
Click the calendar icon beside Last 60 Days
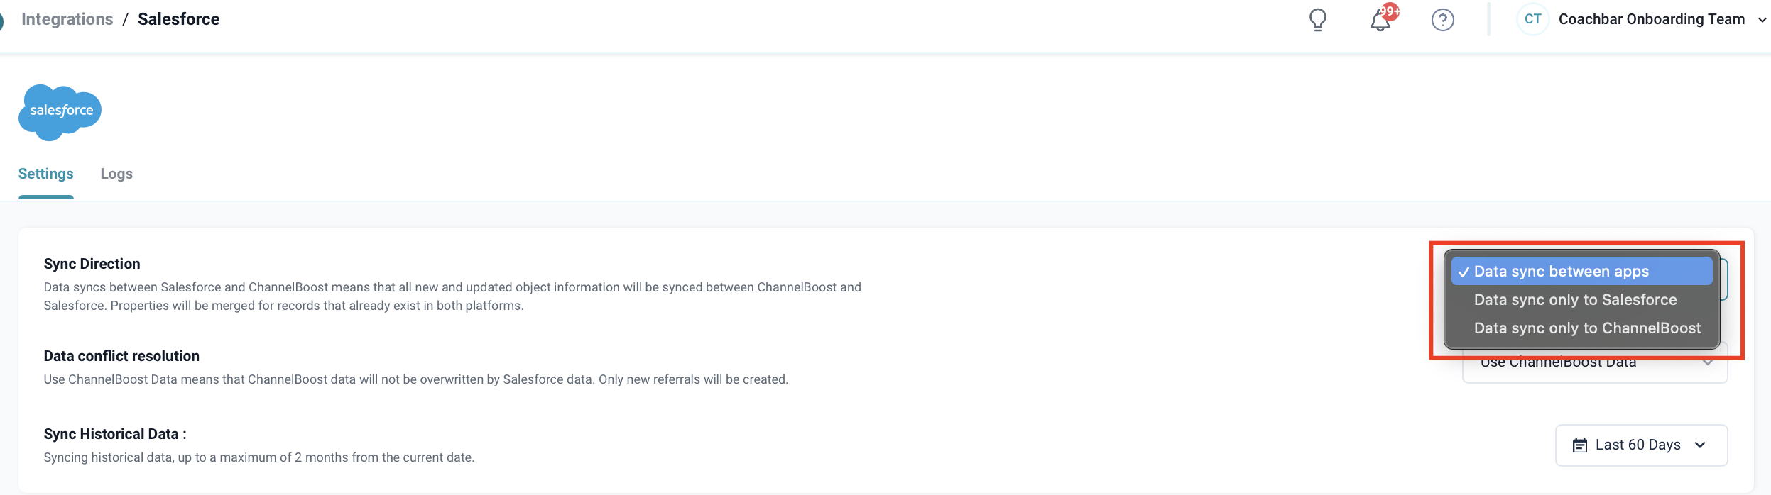click(x=1579, y=445)
